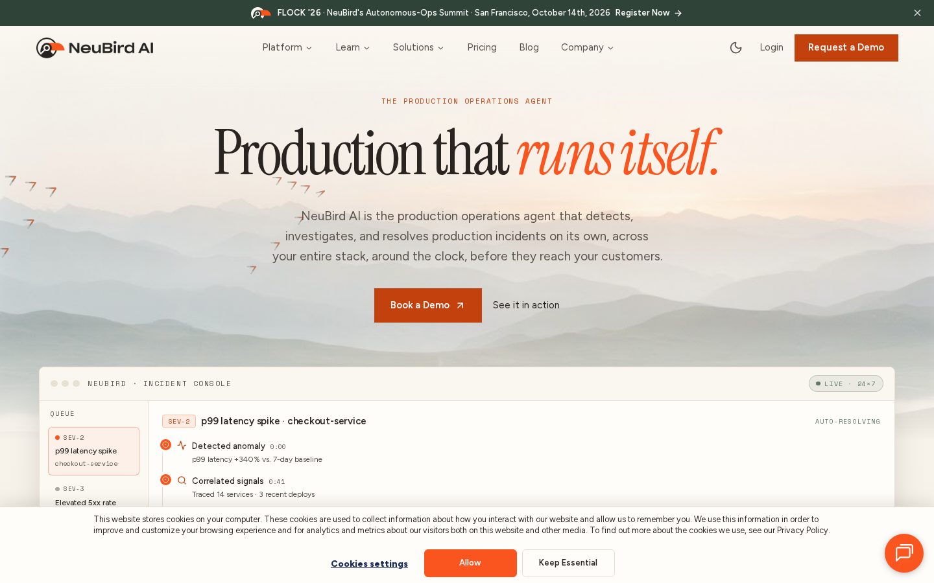Allow cookies

(x=470, y=563)
